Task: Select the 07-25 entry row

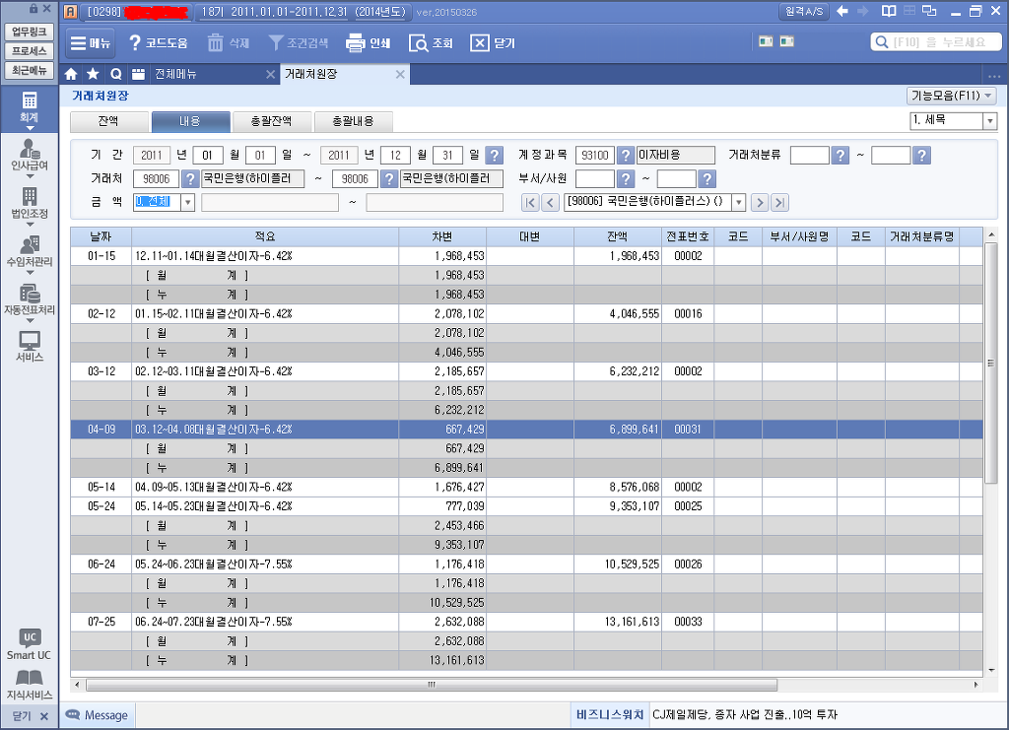Action: tap(526, 622)
